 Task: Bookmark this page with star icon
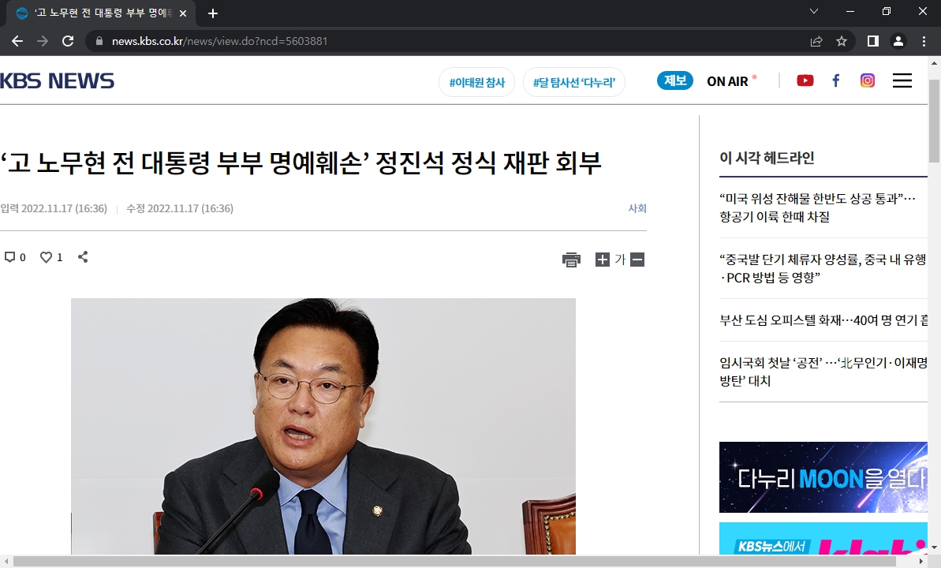click(842, 41)
